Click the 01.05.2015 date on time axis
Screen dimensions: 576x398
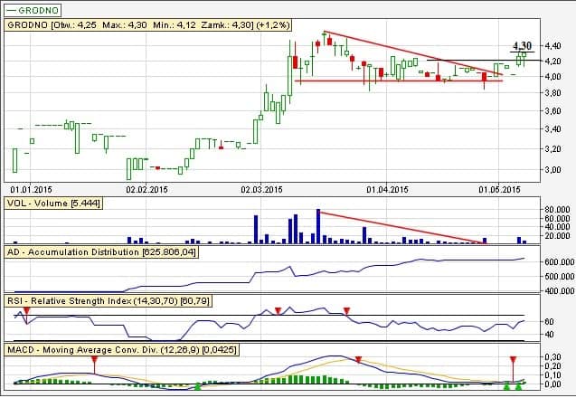pyautogui.click(x=498, y=189)
